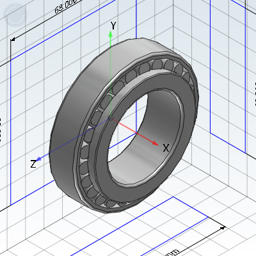Screen dimensions: 256x256
Task: Click the faint circular view control icon
Action: click(x=15, y=15)
